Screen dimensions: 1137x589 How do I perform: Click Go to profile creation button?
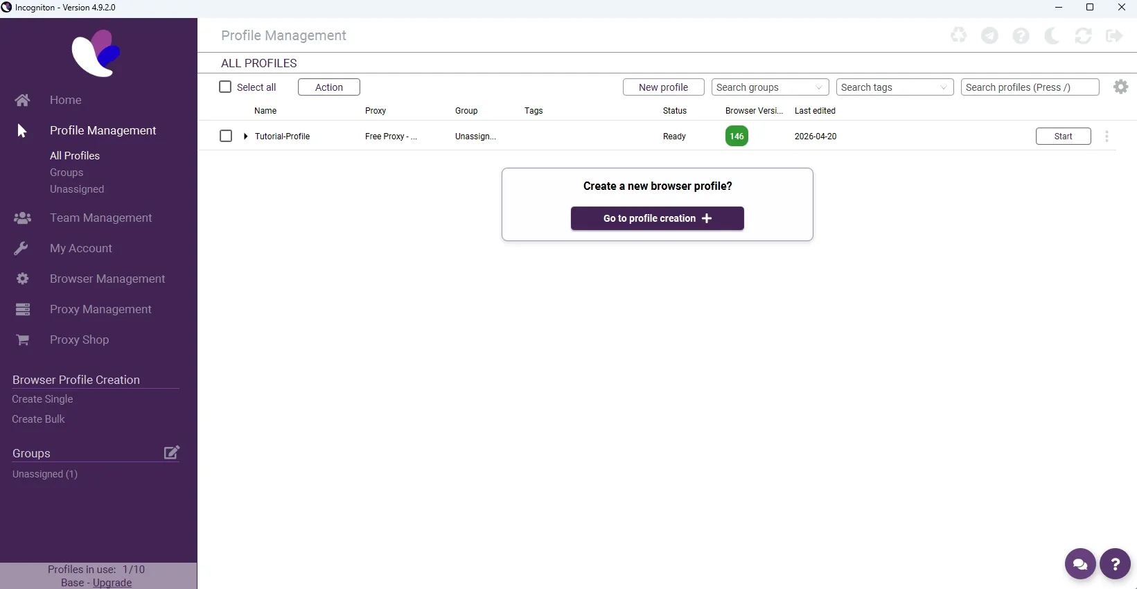coord(658,218)
